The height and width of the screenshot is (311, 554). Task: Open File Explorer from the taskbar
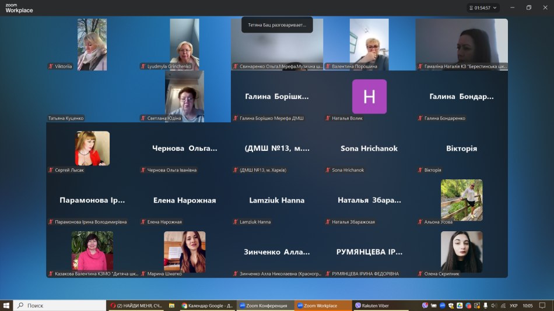(172, 305)
